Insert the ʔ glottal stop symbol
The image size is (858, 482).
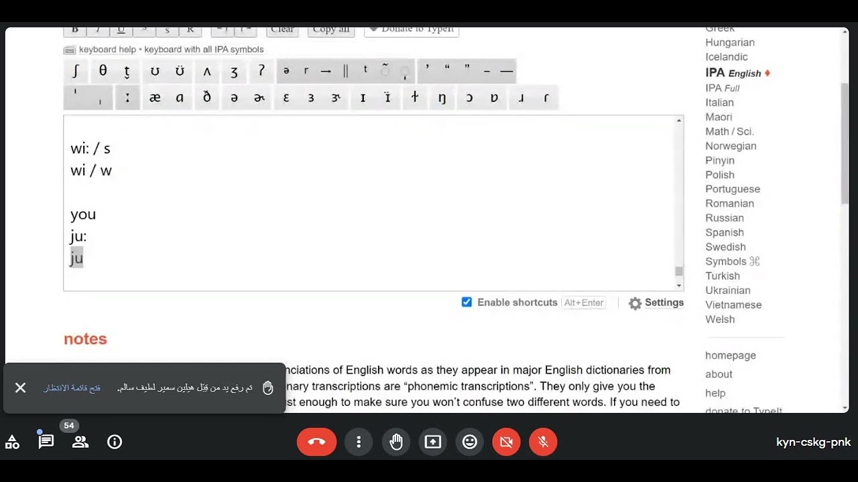[x=261, y=71]
